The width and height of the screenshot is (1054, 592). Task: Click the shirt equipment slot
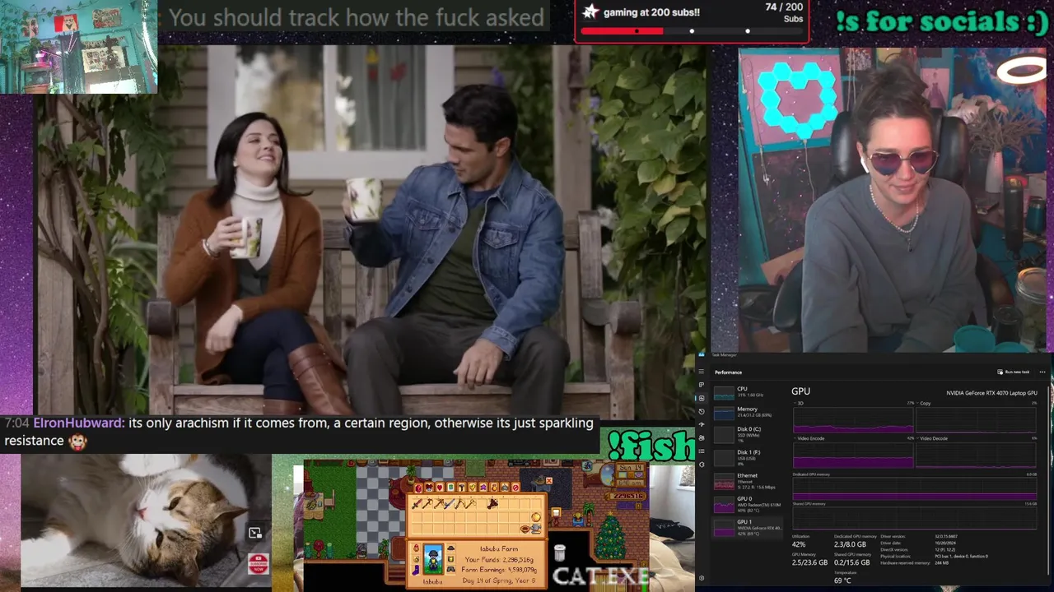[451, 558]
